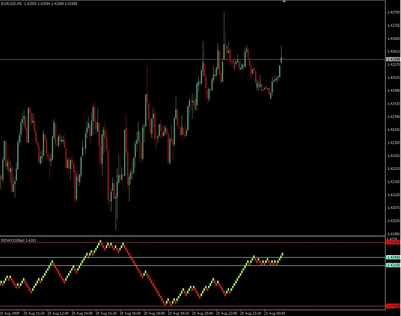Click the 20 Aug 18:00 time label
This screenshot has height=316, width=401.
[x=154, y=313]
